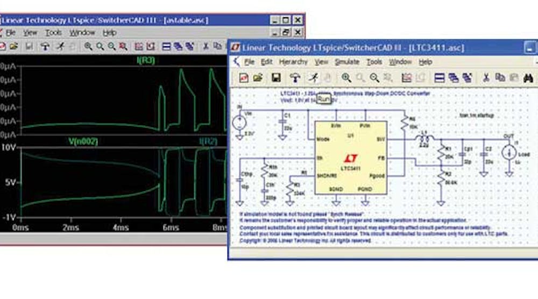The width and height of the screenshot is (538, 299).
Task: Open Control Panel hammer icon in LTC3411 window
Action: [295, 78]
